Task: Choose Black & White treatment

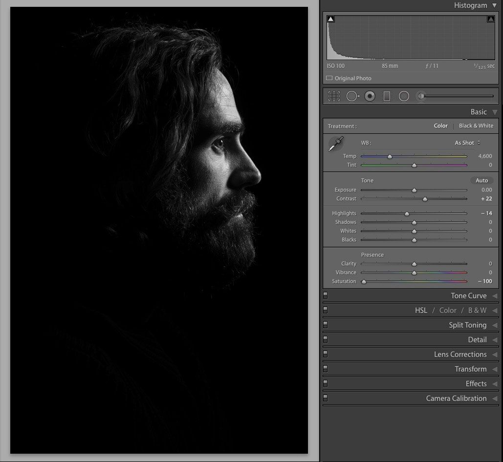Action: [x=476, y=126]
